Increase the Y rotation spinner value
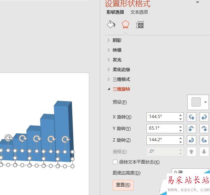210x195 pixels. [180, 127]
